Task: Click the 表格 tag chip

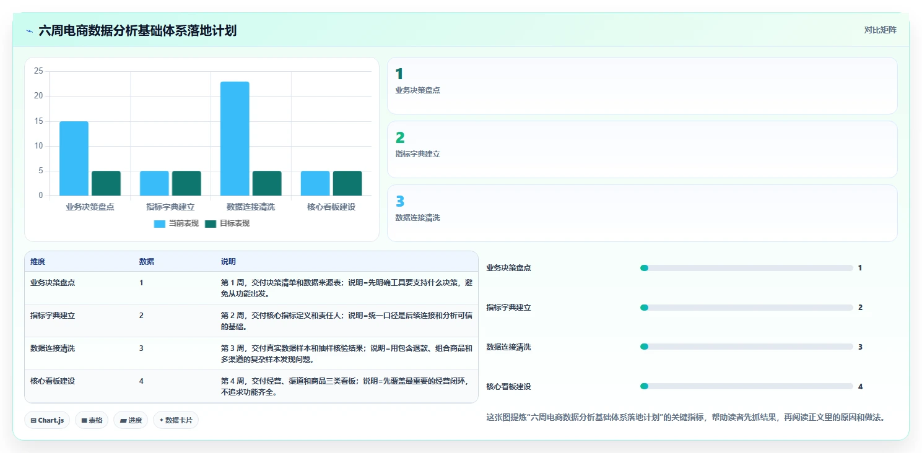Action: click(x=92, y=420)
